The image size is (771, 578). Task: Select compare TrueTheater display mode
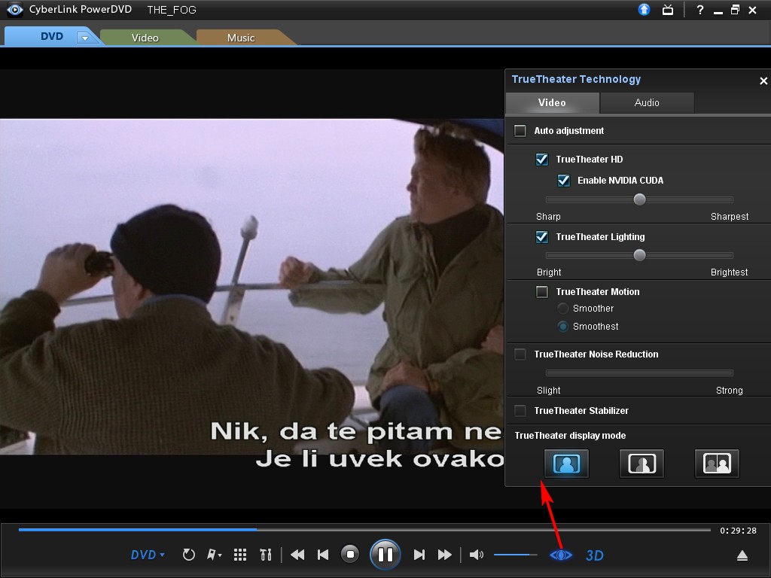pyautogui.click(x=717, y=464)
